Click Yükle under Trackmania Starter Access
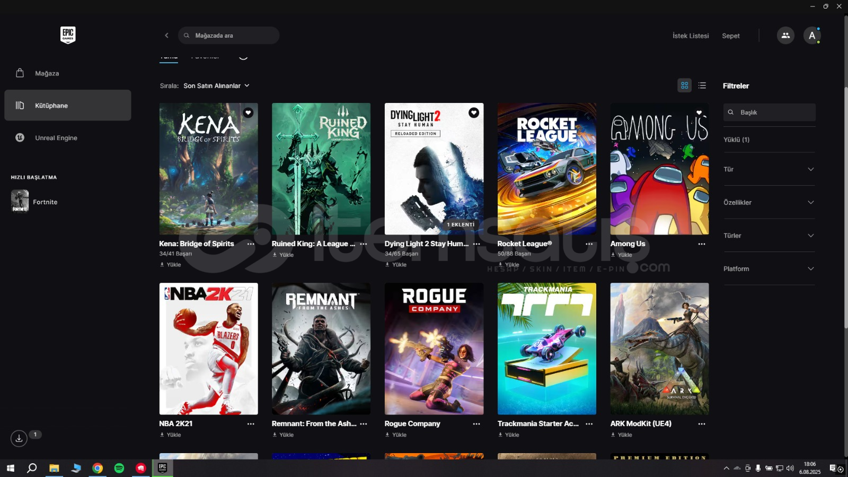 click(x=509, y=435)
